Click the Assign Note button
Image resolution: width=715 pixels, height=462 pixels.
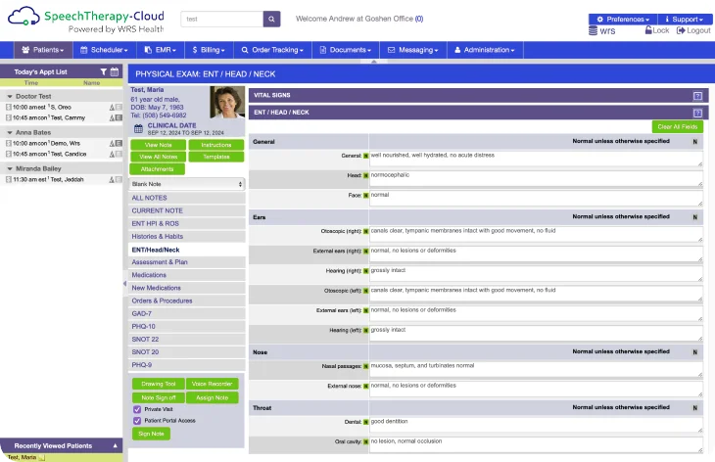(212, 397)
